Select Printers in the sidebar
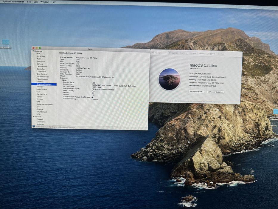The width and height of the screenshot is (278, 209). coord(40,99)
